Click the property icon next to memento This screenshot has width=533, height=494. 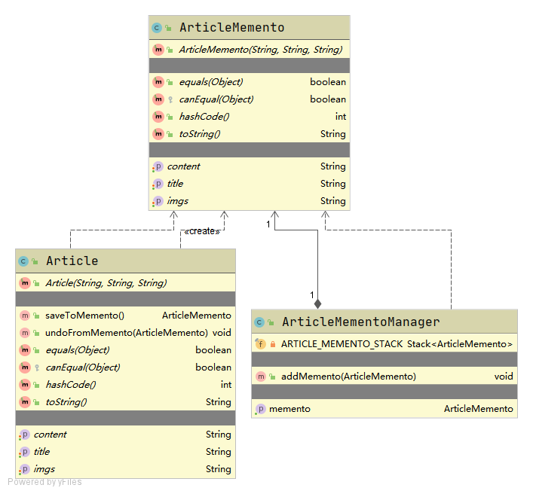click(x=261, y=409)
